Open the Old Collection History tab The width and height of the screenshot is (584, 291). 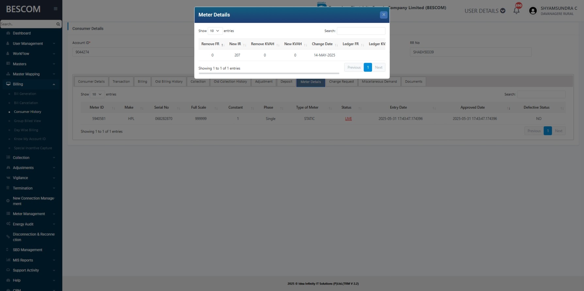pyautogui.click(x=230, y=82)
